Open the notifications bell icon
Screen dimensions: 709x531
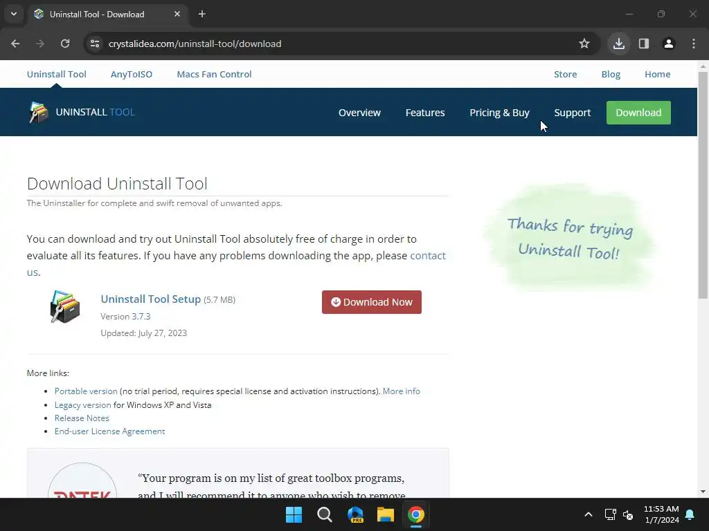[690, 514]
